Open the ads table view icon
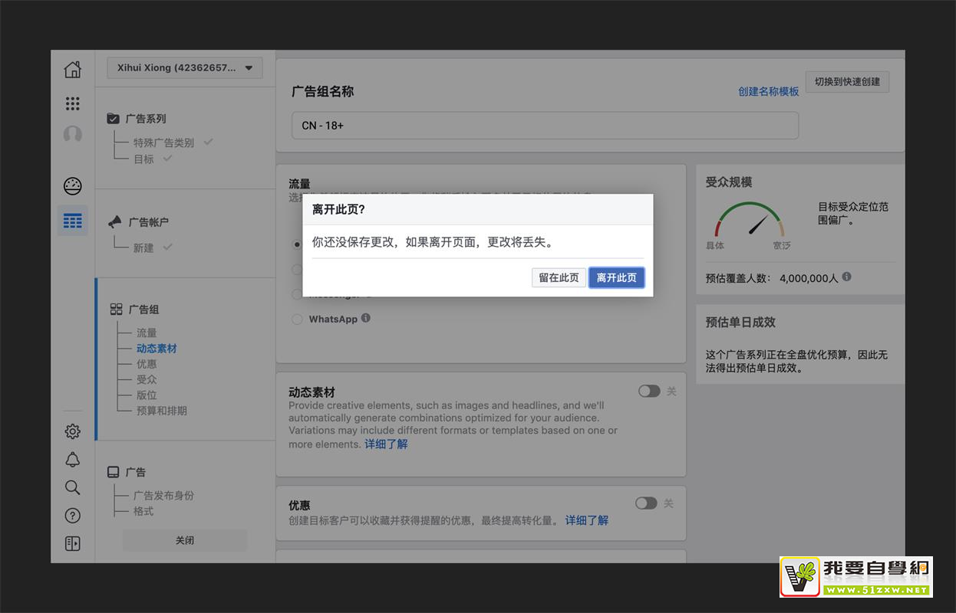This screenshot has width=956, height=613. pyautogui.click(x=72, y=221)
